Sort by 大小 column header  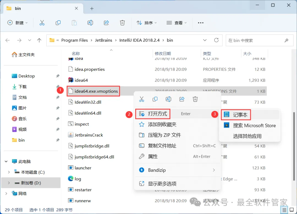(x=247, y=54)
